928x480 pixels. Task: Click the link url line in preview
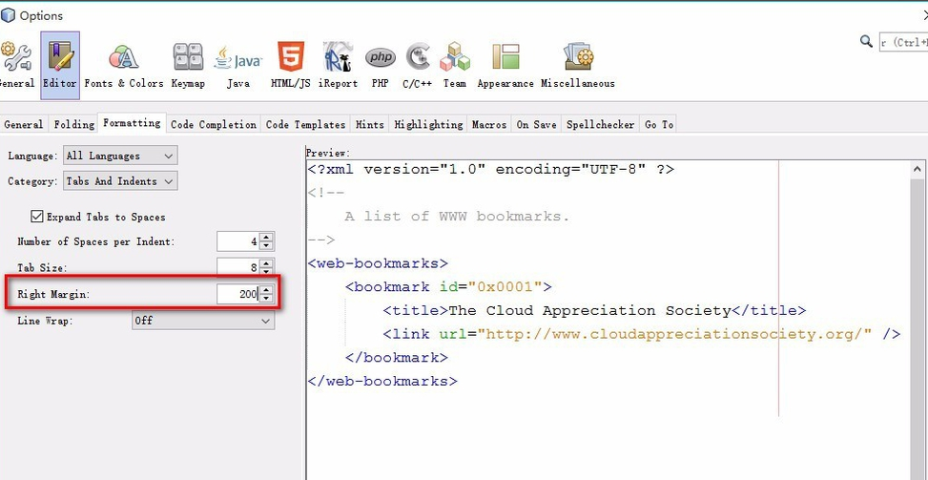642,334
